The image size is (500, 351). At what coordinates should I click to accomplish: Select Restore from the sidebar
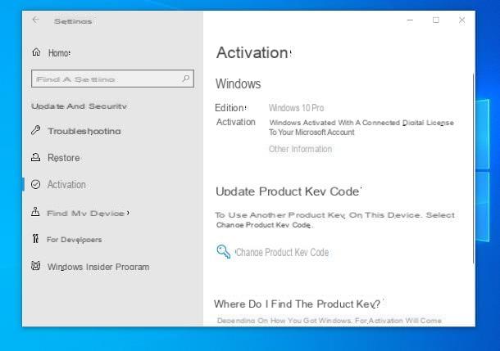63,158
